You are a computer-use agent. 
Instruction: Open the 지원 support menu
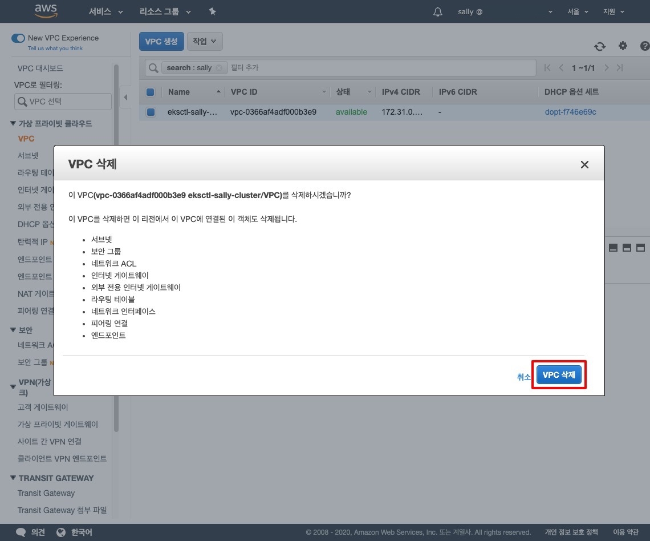coord(614,11)
